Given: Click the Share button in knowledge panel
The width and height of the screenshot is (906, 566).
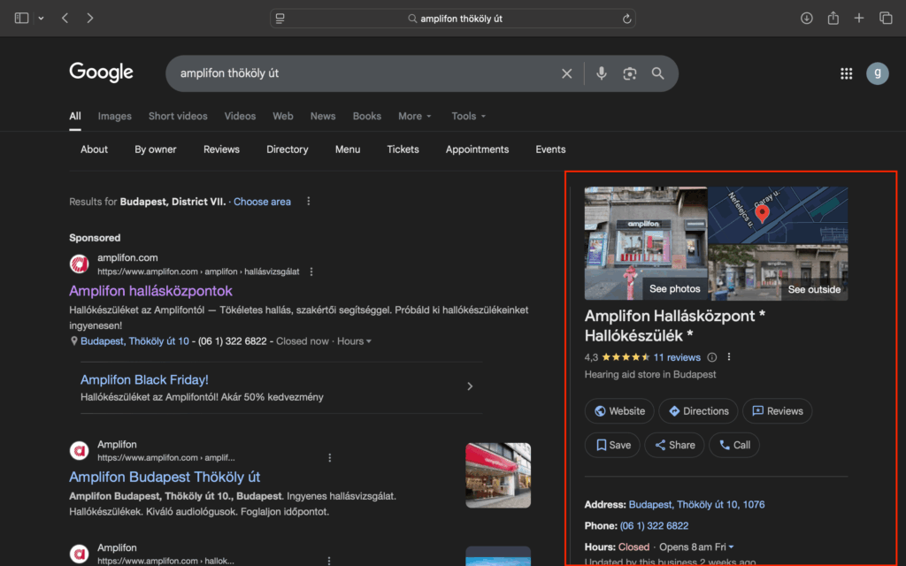Looking at the screenshot, I should [674, 446].
